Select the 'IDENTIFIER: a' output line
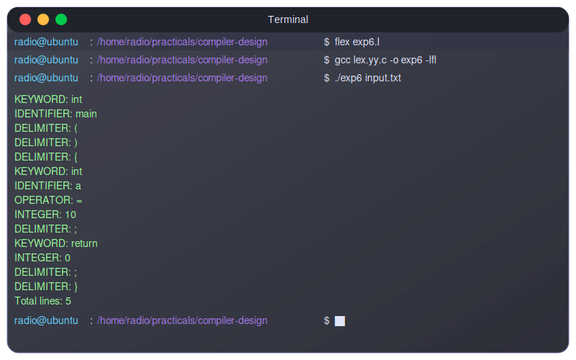576x360 pixels. [48, 186]
